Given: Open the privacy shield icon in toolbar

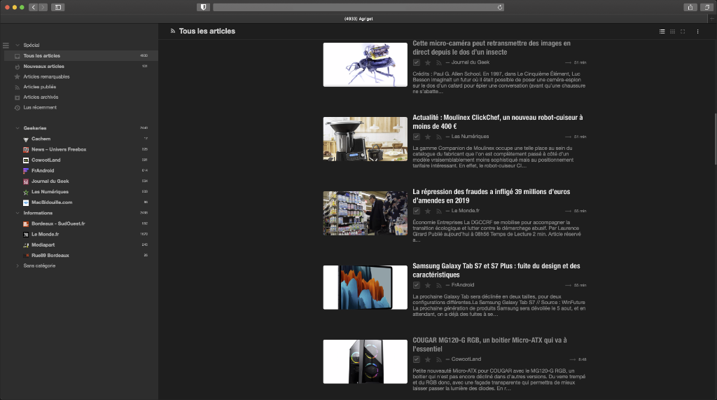Looking at the screenshot, I should [x=204, y=7].
